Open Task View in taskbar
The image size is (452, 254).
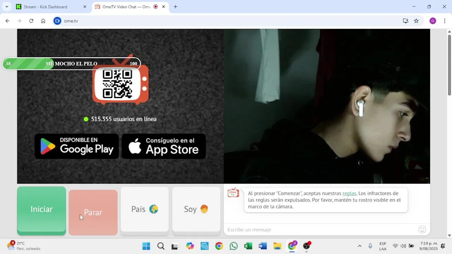pyautogui.click(x=174, y=246)
